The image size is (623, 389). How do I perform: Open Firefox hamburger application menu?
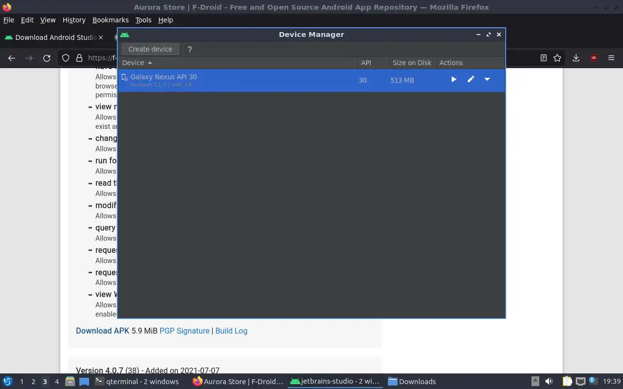pyautogui.click(x=611, y=58)
